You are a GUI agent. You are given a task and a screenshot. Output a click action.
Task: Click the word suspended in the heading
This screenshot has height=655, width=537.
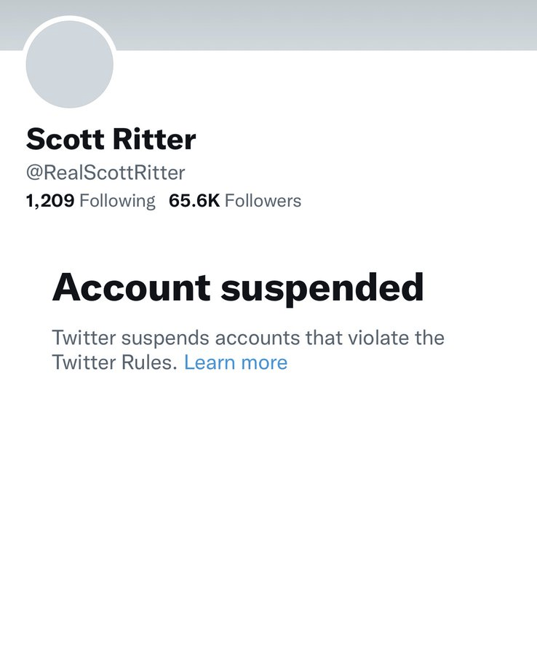[322, 287]
